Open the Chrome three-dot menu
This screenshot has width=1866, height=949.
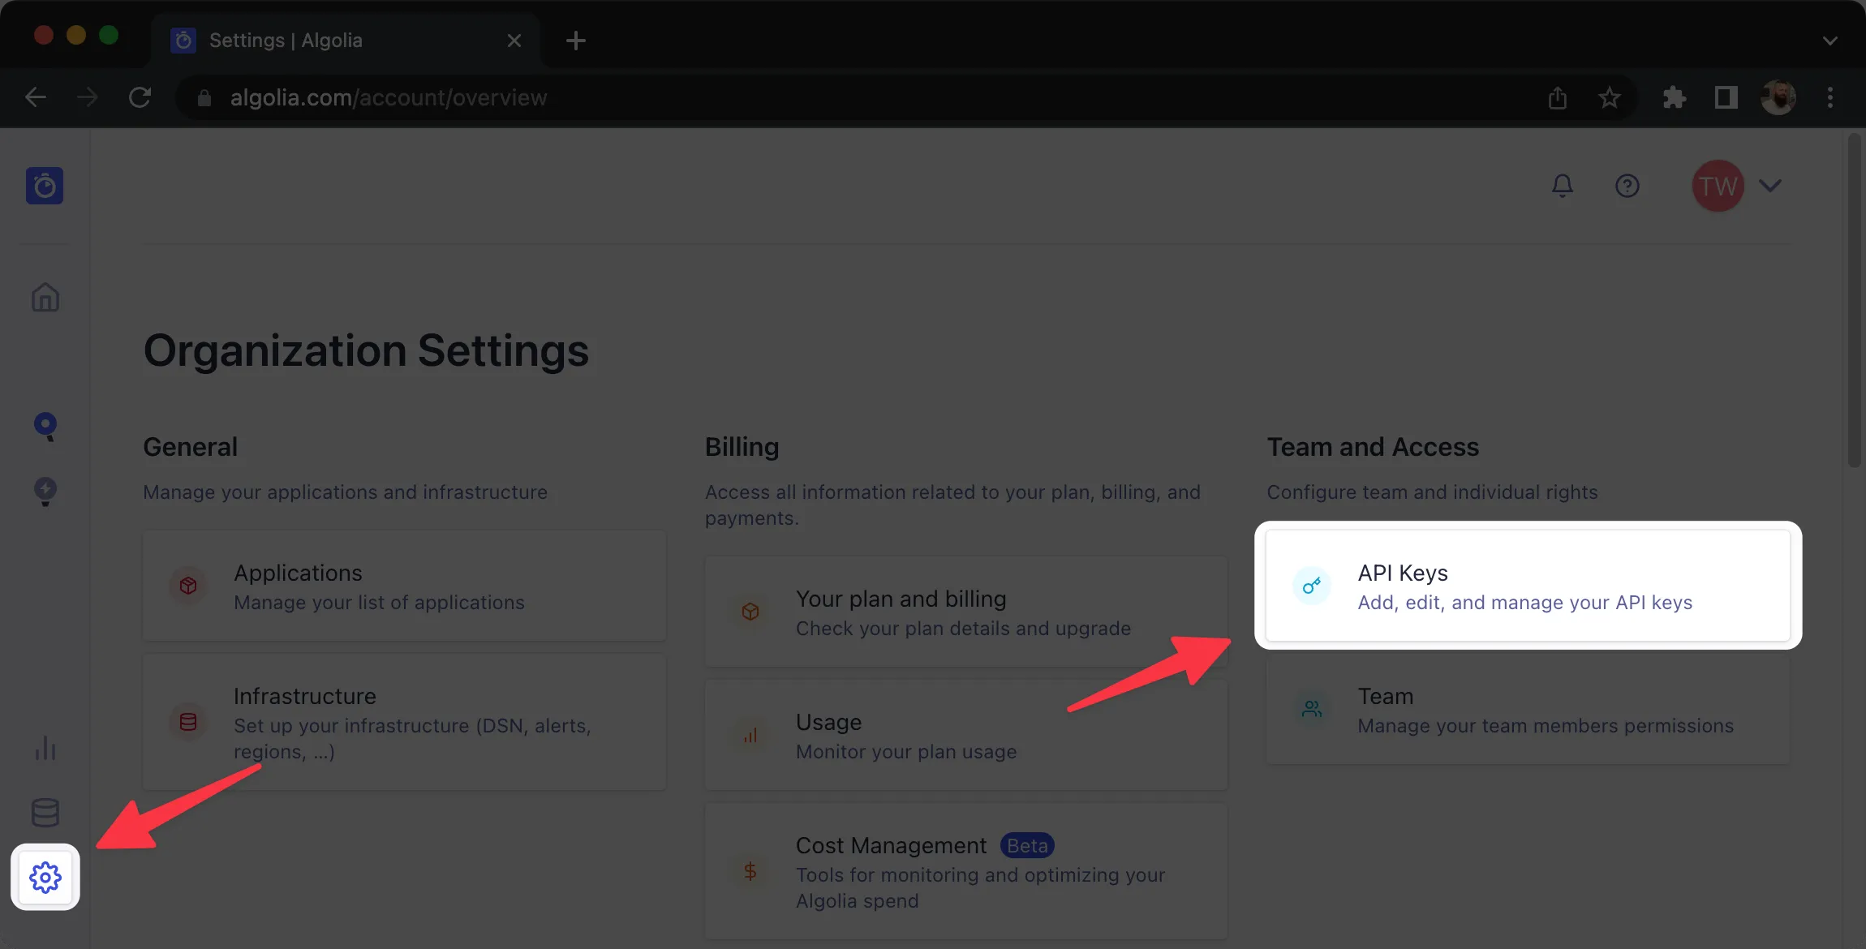click(x=1830, y=97)
